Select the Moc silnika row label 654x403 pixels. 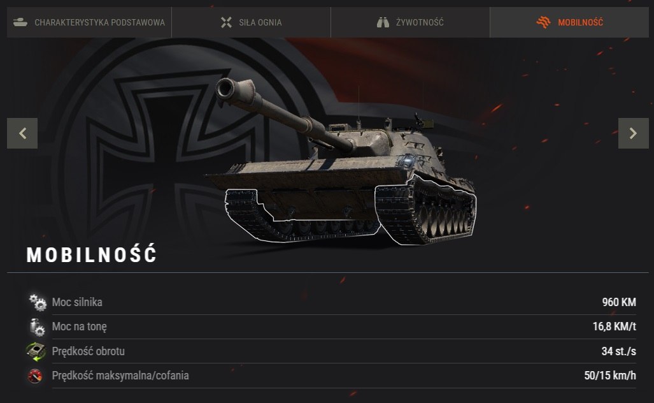[x=77, y=302]
